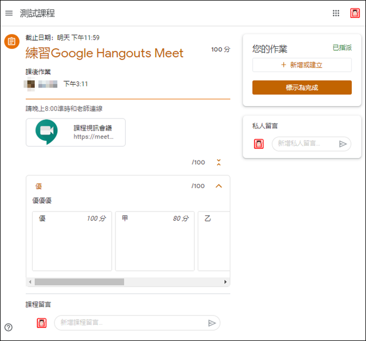Screen dimensions: 366x341
Task: Collapse all rubric criteria
Action: [x=219, y=162]
